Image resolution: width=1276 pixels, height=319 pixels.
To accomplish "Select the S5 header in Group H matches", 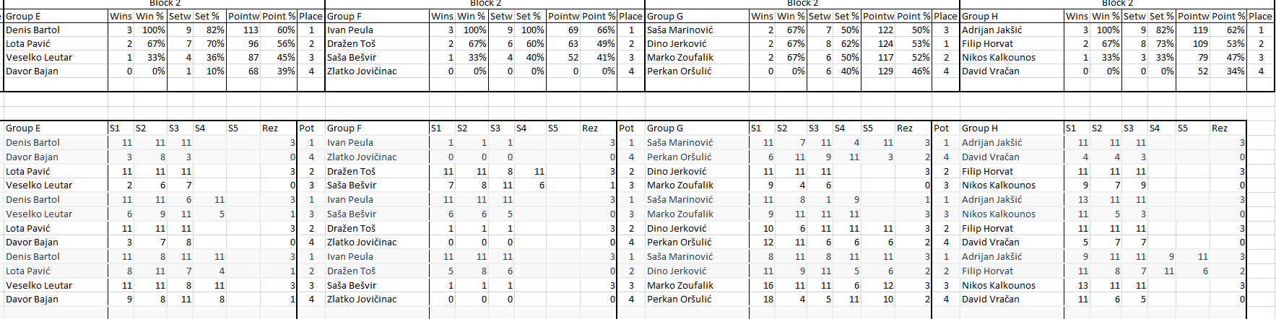I will tap(1182, 128).
